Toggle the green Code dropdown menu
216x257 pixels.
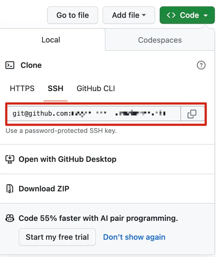(x=187, y=15)
